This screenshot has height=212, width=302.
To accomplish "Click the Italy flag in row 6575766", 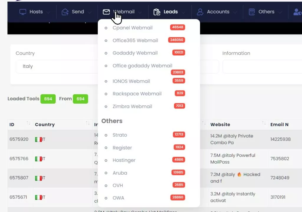I will (38, 159).
